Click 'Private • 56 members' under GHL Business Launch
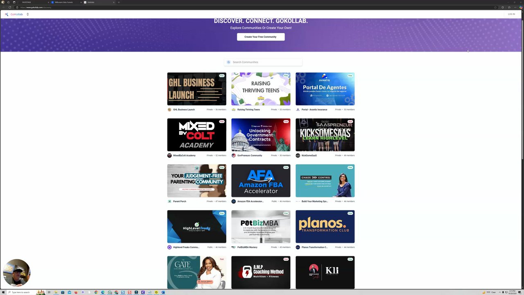 (x=217, y=110)
